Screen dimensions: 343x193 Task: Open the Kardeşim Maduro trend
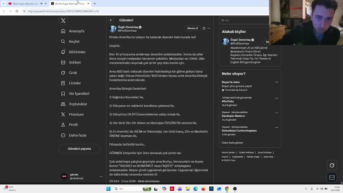233,116
